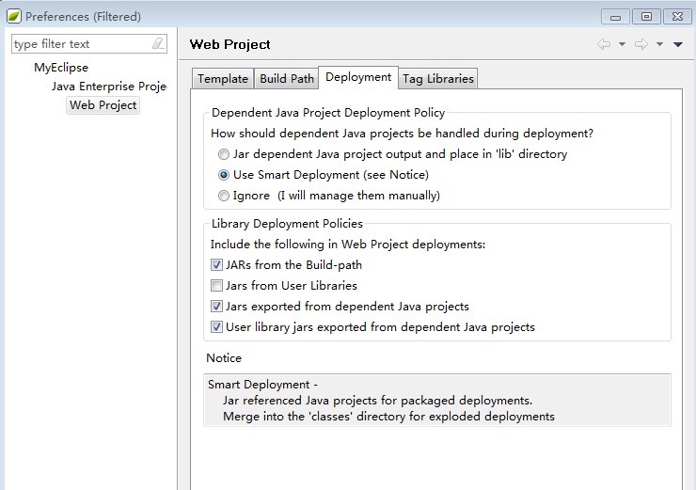Enable Jars from User Libraries checkbox
Image resolution: width=696 pixels, height=490 pixels.
click(x=216, y=285)
